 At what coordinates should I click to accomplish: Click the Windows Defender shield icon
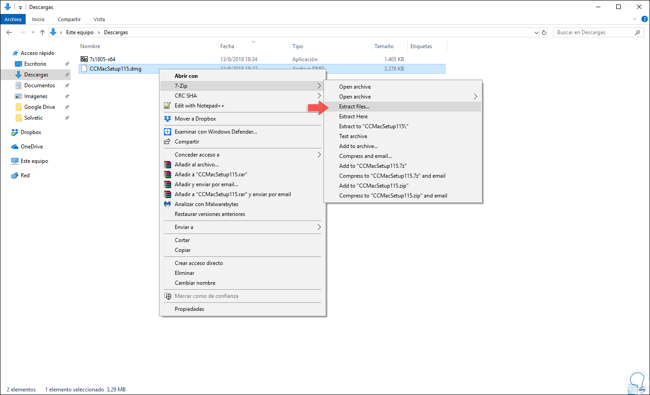(x=168, y=132)
